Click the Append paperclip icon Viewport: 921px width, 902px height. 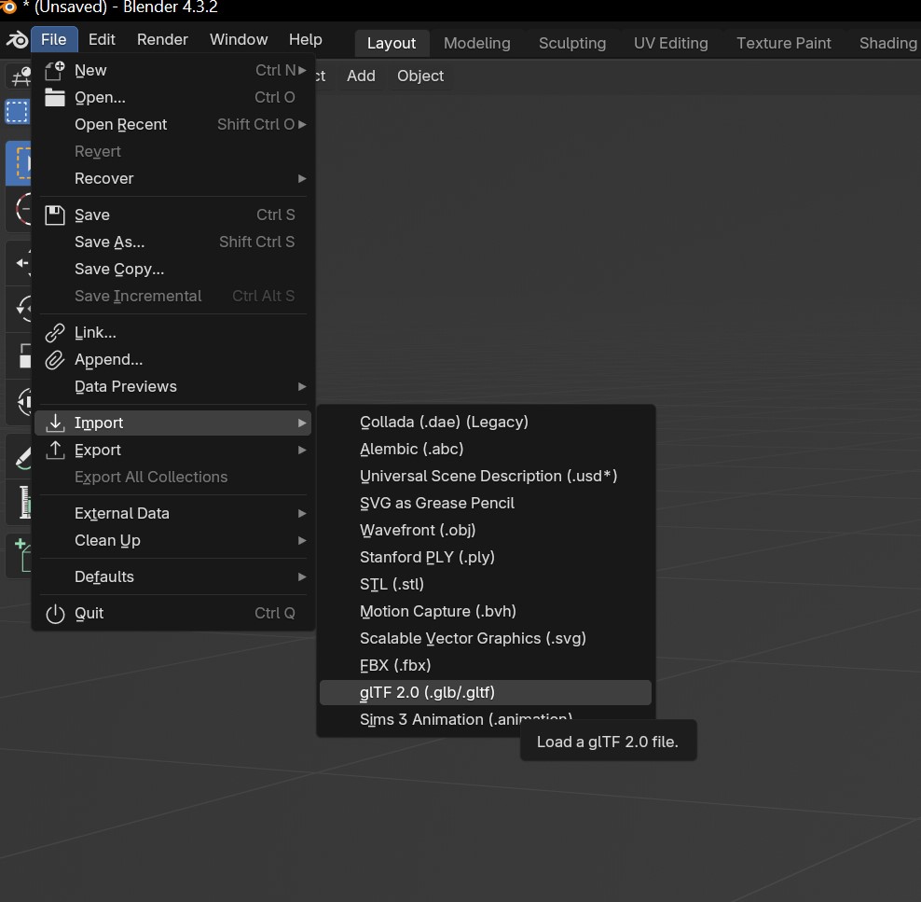(55, 360)
